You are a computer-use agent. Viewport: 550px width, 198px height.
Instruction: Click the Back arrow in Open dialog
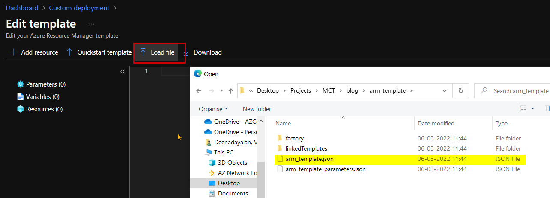pos(199,91)
